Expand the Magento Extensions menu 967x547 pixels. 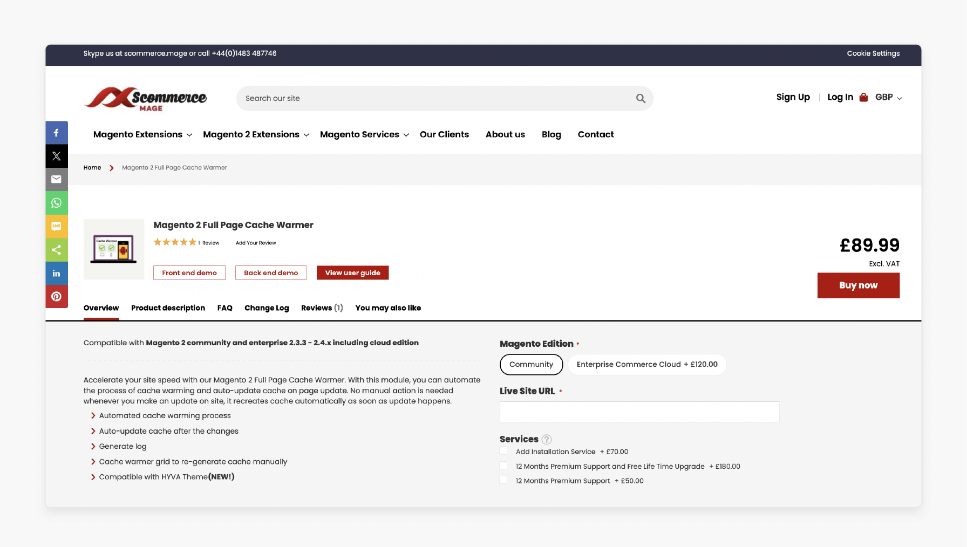(142, 134)
